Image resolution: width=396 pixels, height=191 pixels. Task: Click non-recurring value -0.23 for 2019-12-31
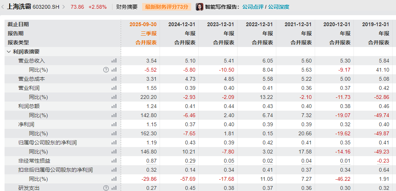click(x=383, y=161)
